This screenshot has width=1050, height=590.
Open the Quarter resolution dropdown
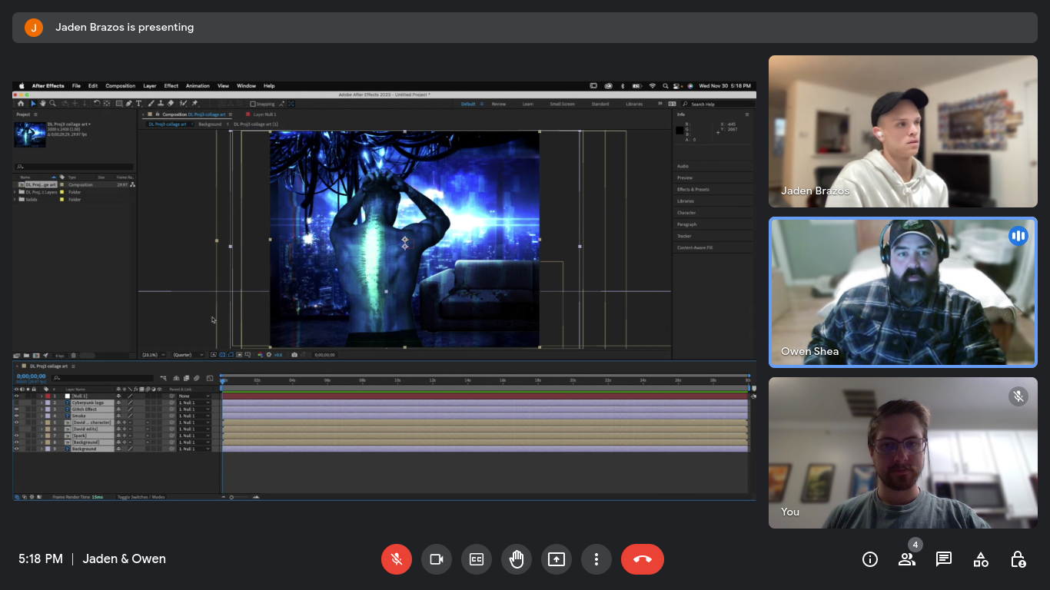(x=188, y=355)
